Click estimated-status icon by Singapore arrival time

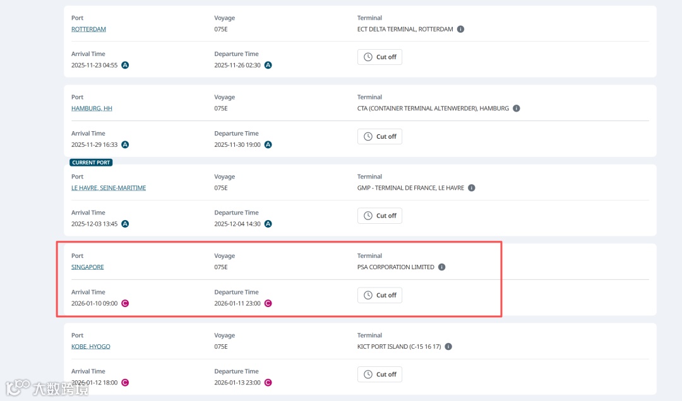(125, 304)
